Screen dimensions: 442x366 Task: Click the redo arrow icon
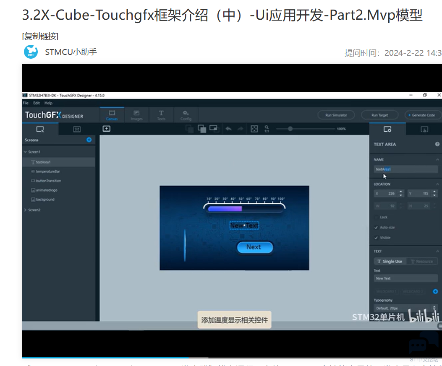click(240, 129)
